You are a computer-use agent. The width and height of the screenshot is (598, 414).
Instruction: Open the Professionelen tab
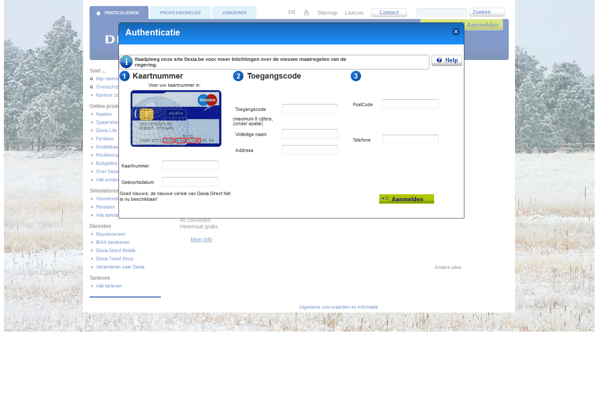click(180, 13)
